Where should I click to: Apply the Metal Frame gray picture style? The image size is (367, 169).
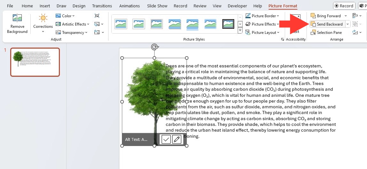[x=157, y=24]
